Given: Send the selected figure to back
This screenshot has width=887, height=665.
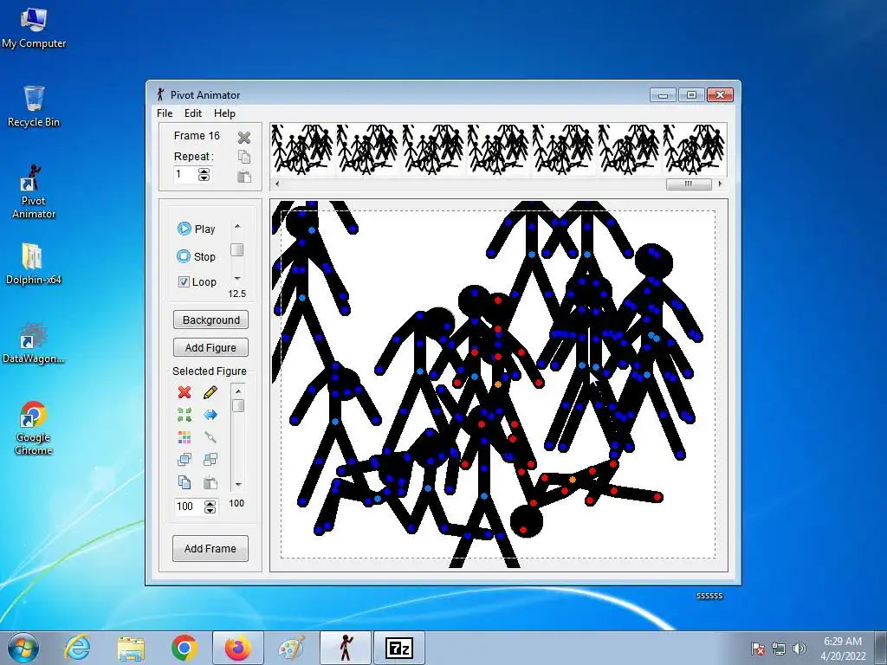Looking at the screenshot, I should [x=210, y=459].
